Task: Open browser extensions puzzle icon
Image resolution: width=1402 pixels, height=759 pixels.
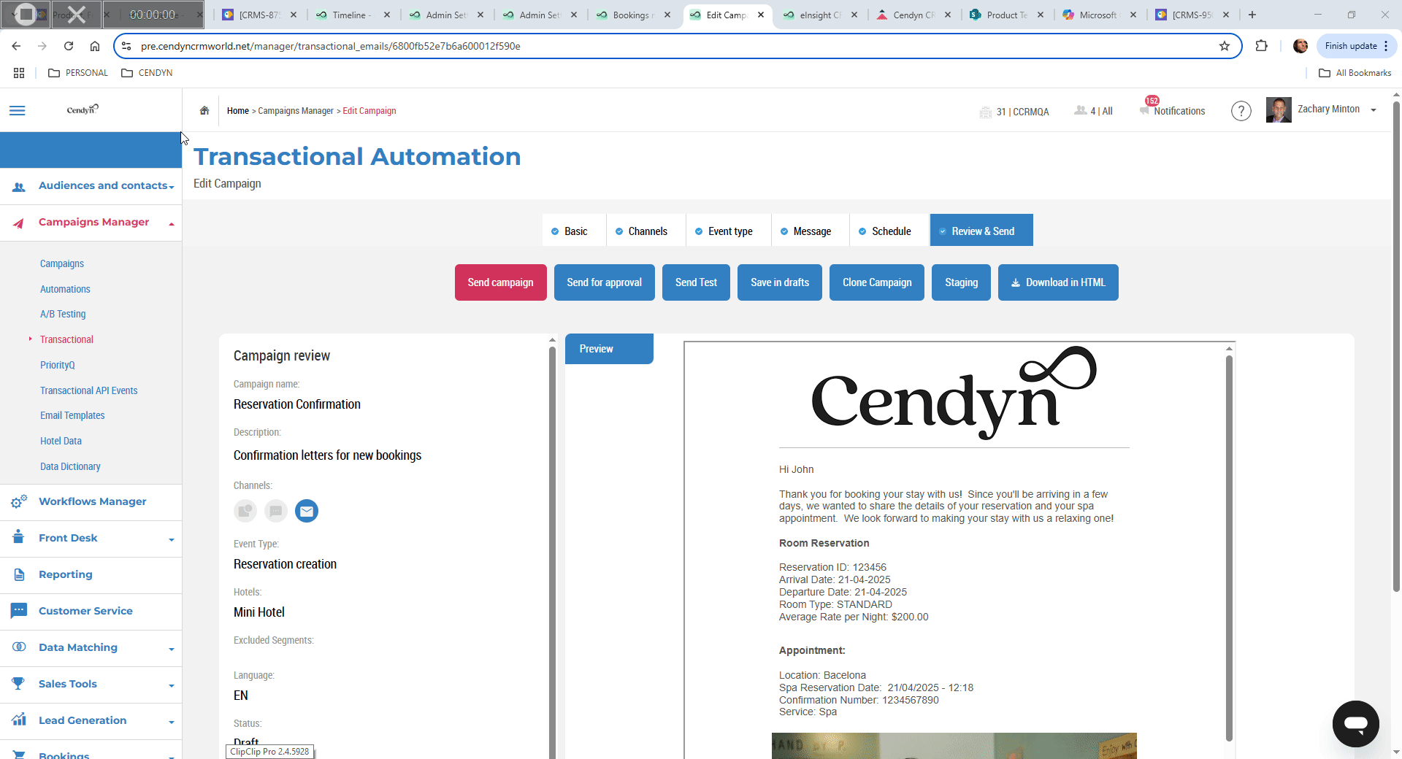Action: [x=1261, y=46]
